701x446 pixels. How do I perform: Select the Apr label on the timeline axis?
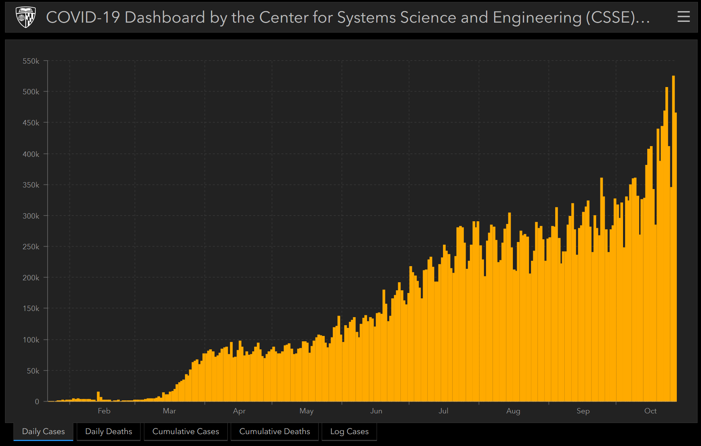click(239, 411)
